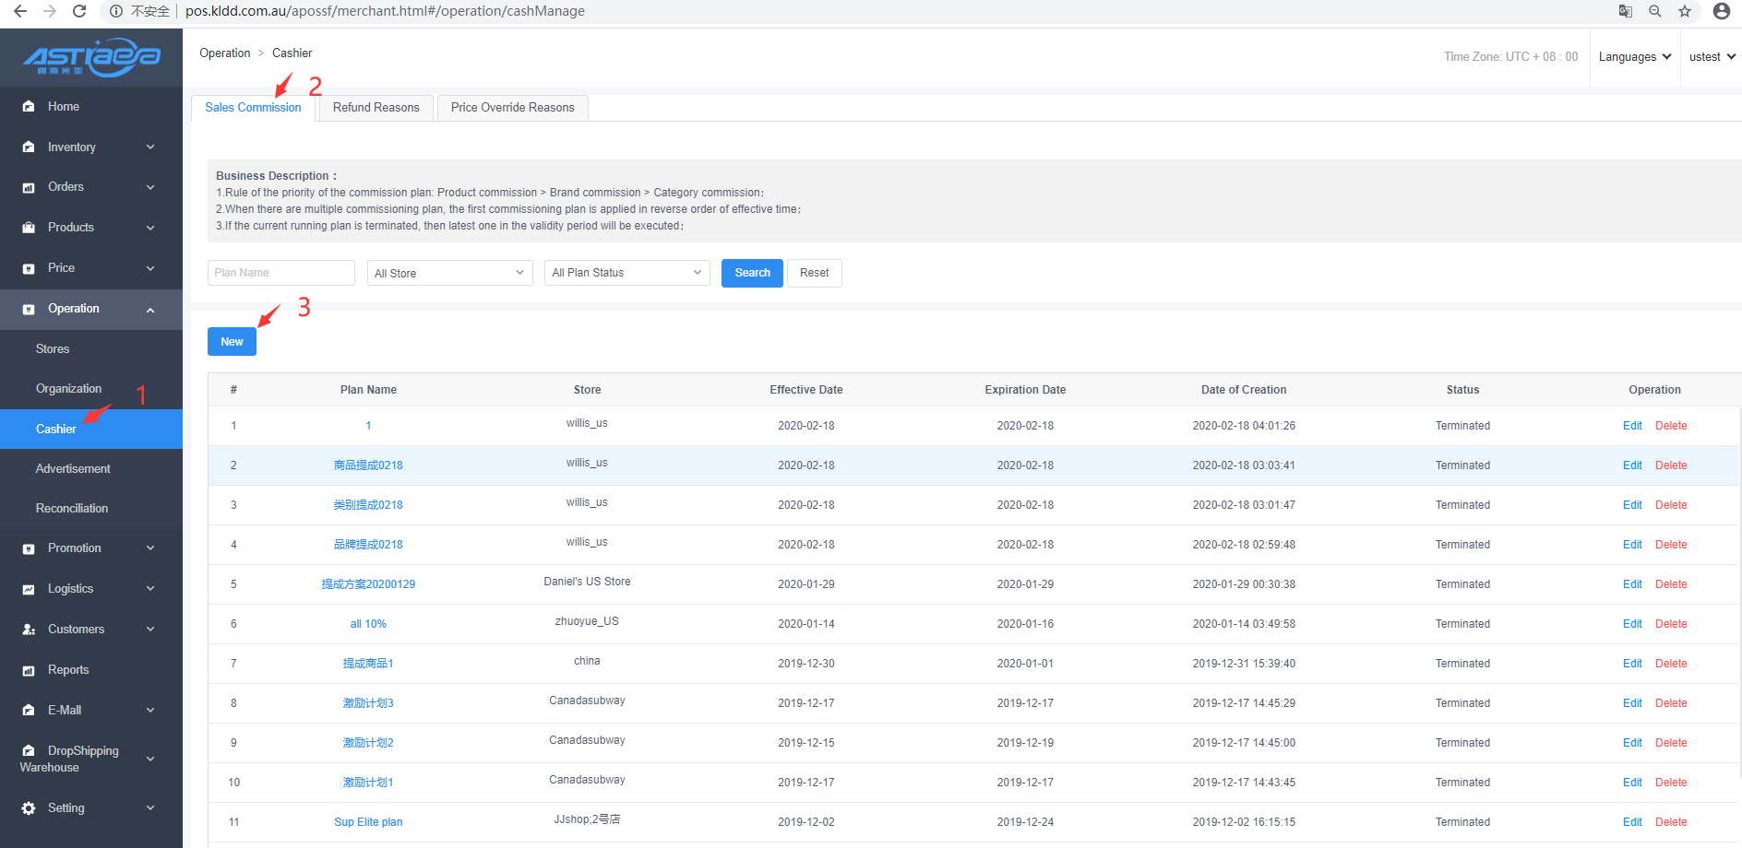This screenshot has height=848, width=1742.
Task: Click the browser zoom magnifier icon
Action: coord(1655,11)
